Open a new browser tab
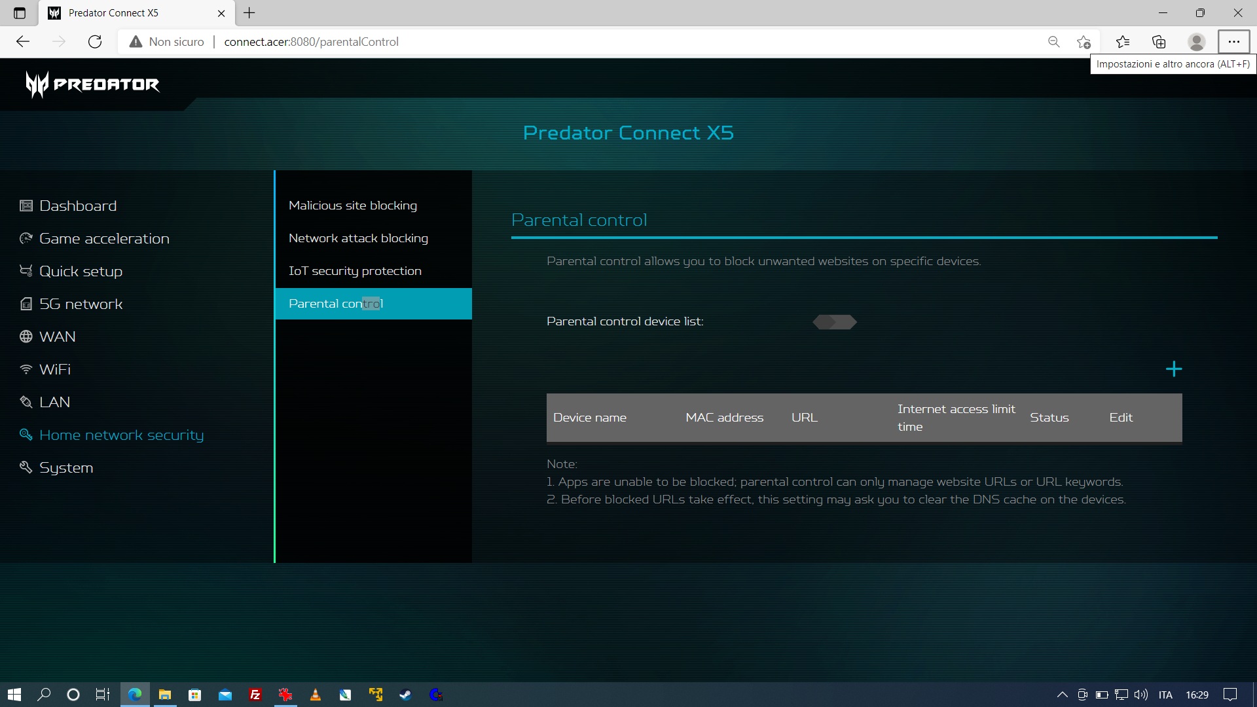This screenshot has height=707, width=1257. point(249,13)
